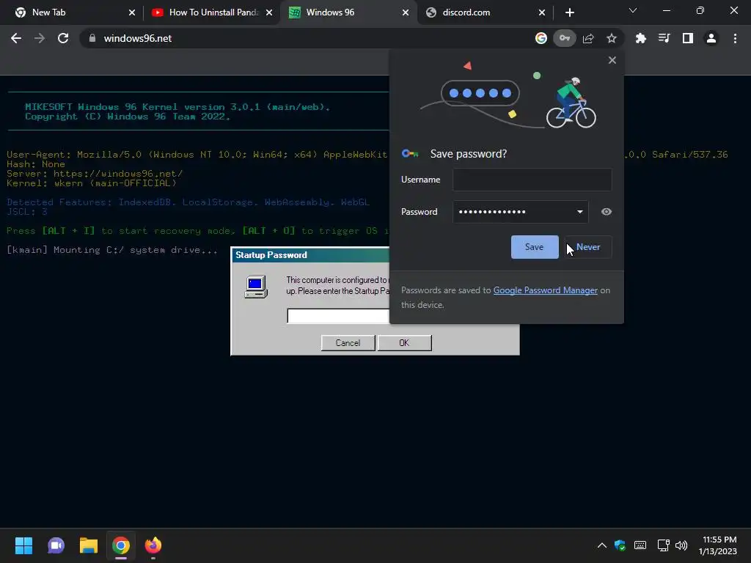Choose Never for saving this password
Screen dimensions: 751x563
[x=588, y=247]
